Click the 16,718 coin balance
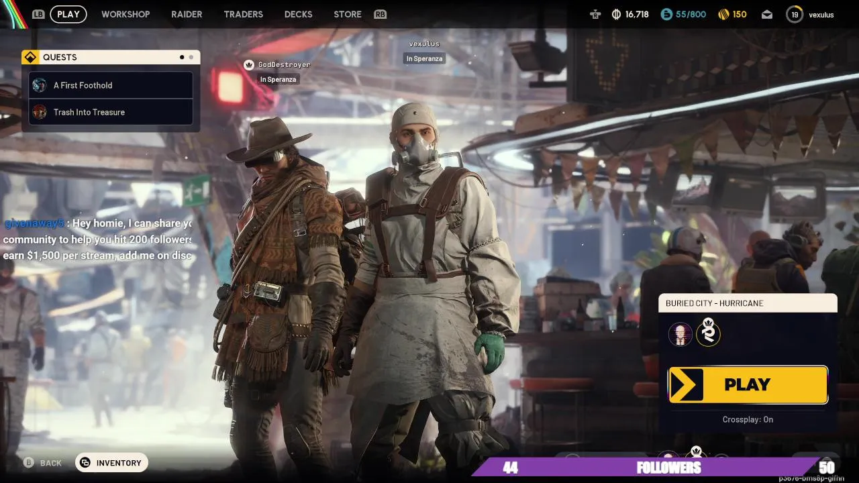Image resolution: width=859 pixels, height=483 pixels. click(x=637, y=14)
